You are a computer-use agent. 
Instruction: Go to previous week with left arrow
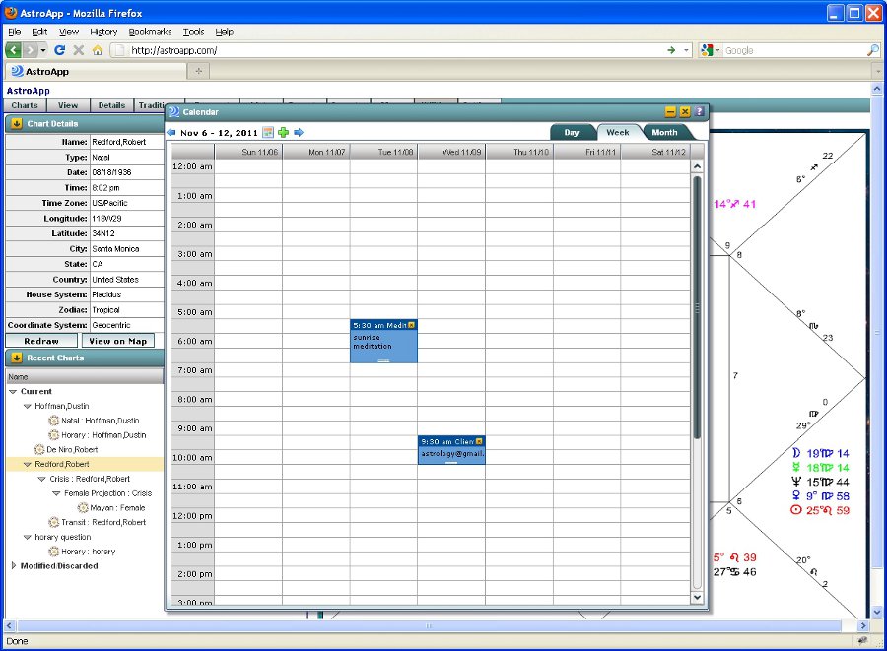tap(171, 132)
